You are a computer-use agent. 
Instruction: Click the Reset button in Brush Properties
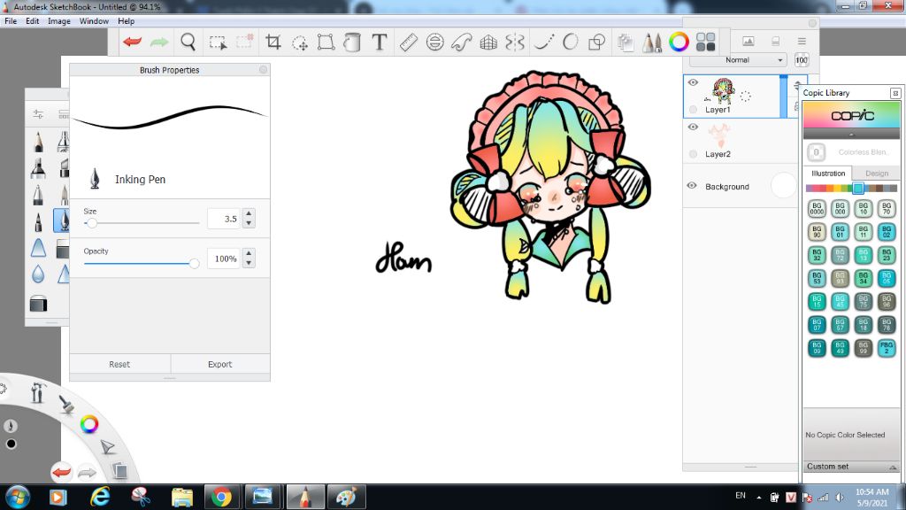pos(119,364)
